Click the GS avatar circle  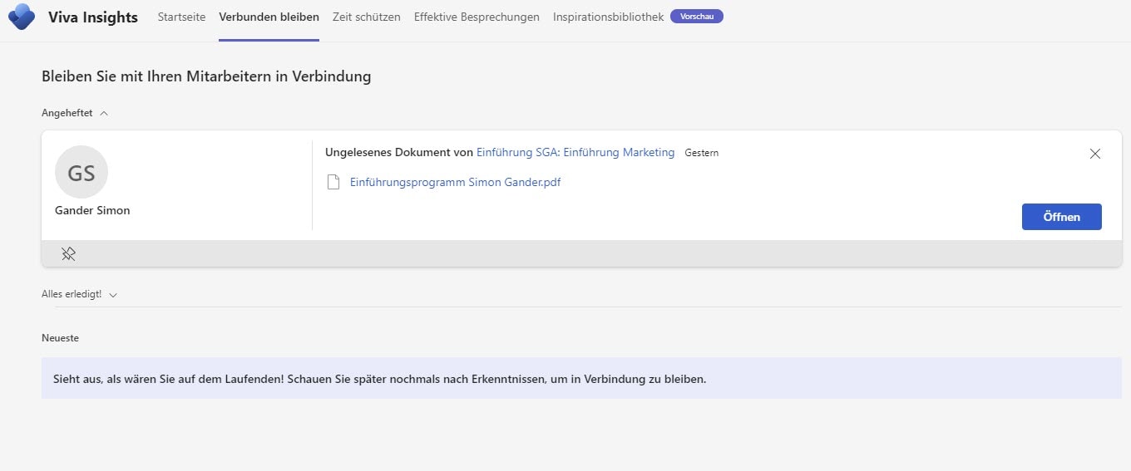(x=81, y=172)
